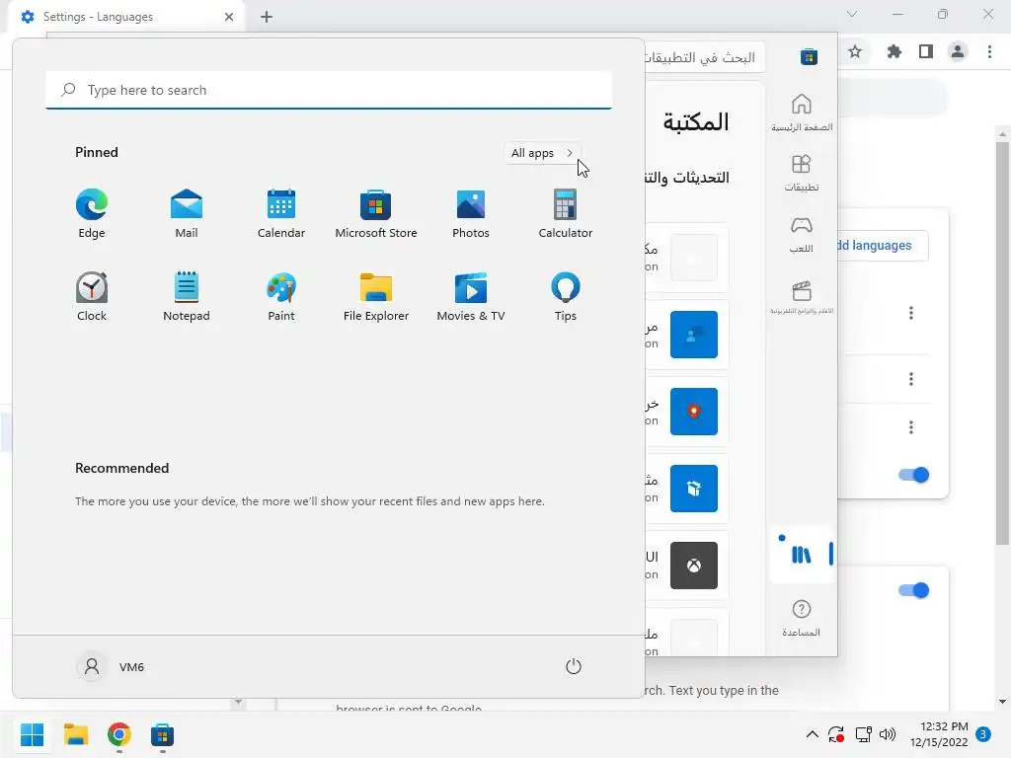Launch Movies & TV app

tap(471, 296)
